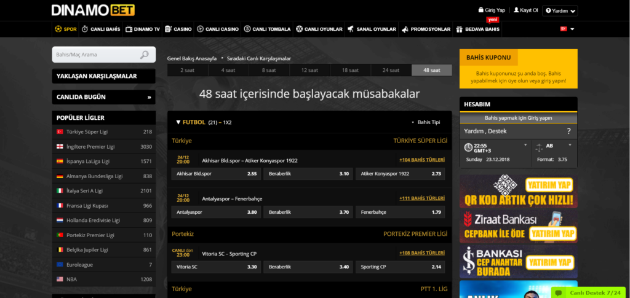Open +108 Bahis Türleri link
Screen dimensions: 630x298
point(422,253)
